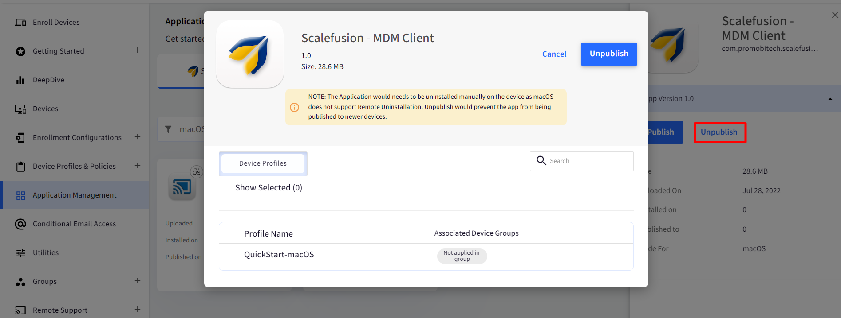The height and width of the screenshot is (318, 841).
Task: Tick the Show Selected (0) checkbox
Action: [x=224, y=188]
